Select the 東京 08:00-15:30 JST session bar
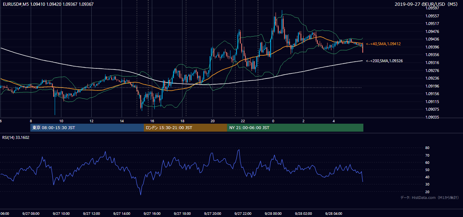The height and width of the screenshot is (217, 463). 87,128
